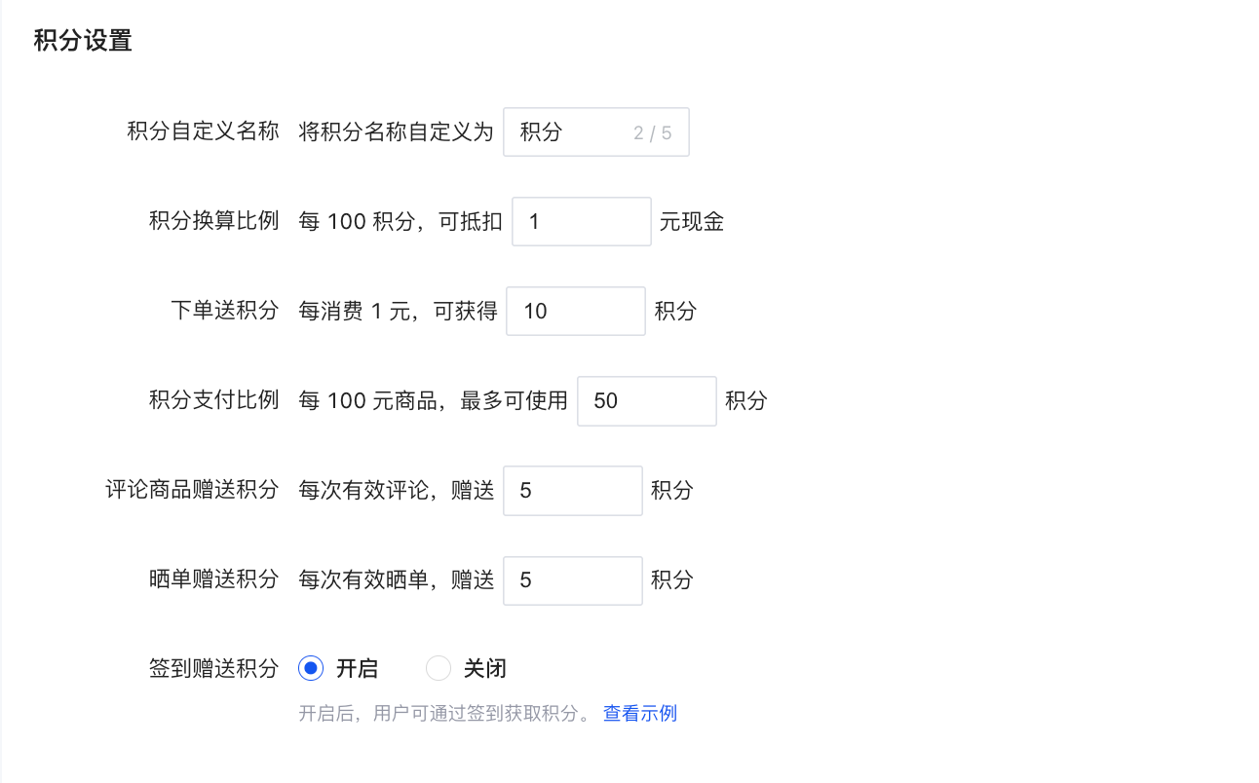The image size is (1259, 783).
Task: Click the 2 / 5 character counter
Action: (x=652, y=133)
